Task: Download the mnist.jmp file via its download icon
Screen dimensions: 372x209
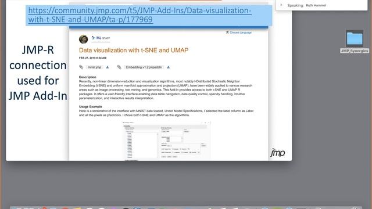Action: click(108, 67)
